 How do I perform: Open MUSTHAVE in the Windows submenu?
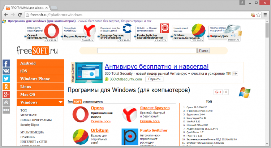[29, 115]
